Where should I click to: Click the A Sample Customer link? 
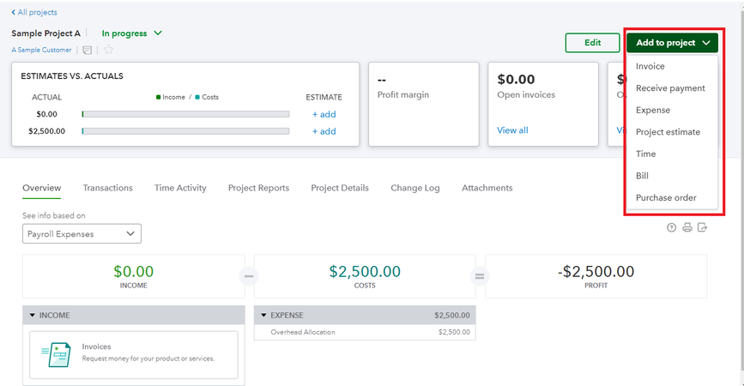(x=41, y=50)
